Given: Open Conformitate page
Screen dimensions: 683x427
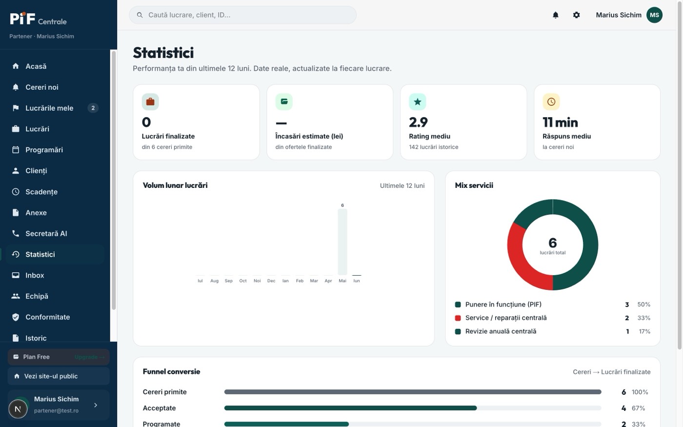Looking at the screenshot, I should point(55,317).
